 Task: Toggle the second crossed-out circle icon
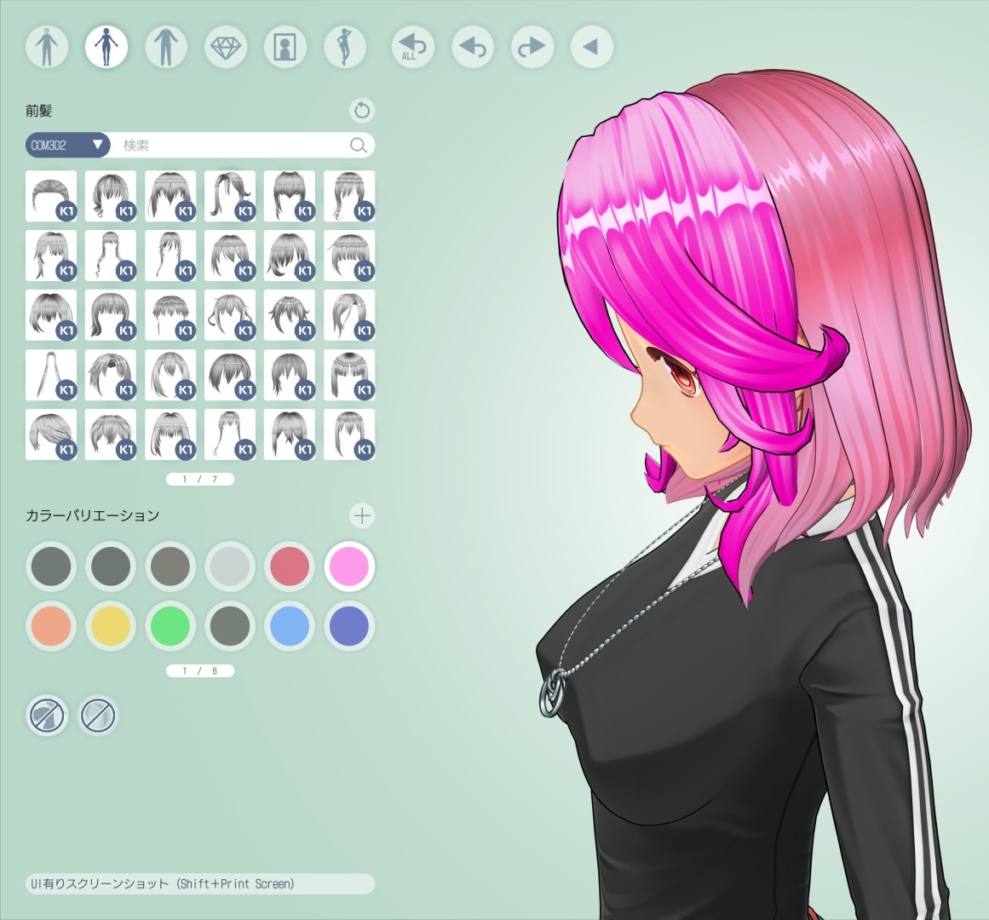(98, 716)
